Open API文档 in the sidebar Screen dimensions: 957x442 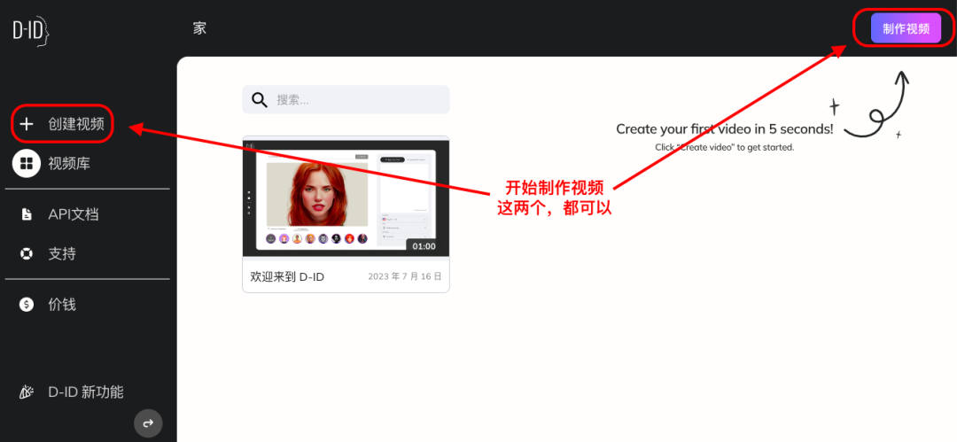(x=74, y=214)
